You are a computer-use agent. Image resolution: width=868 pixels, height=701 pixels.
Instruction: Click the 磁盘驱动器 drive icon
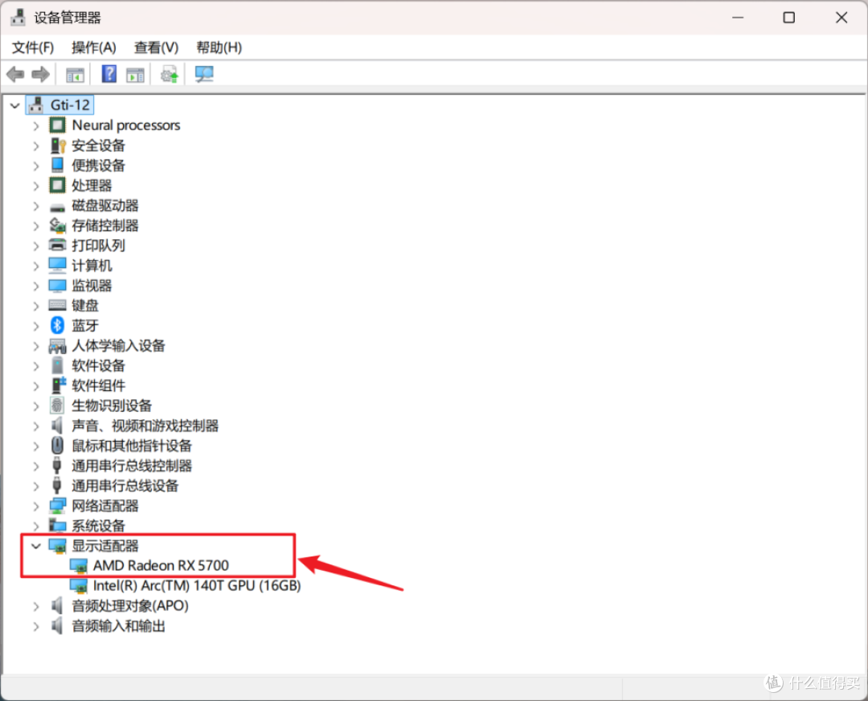click(x=58, y=207)
